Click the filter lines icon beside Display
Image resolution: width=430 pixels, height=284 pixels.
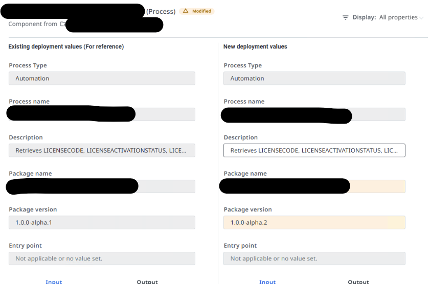pyautogui.click(x=346, y=17)
